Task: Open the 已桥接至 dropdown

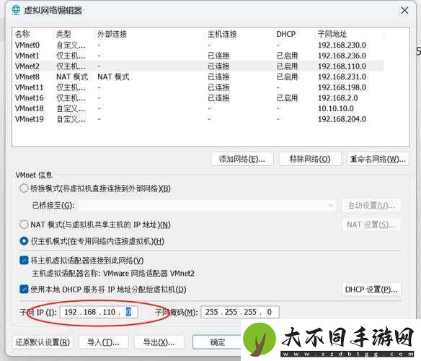Action: pyautogui.click(x=206, y=206)
